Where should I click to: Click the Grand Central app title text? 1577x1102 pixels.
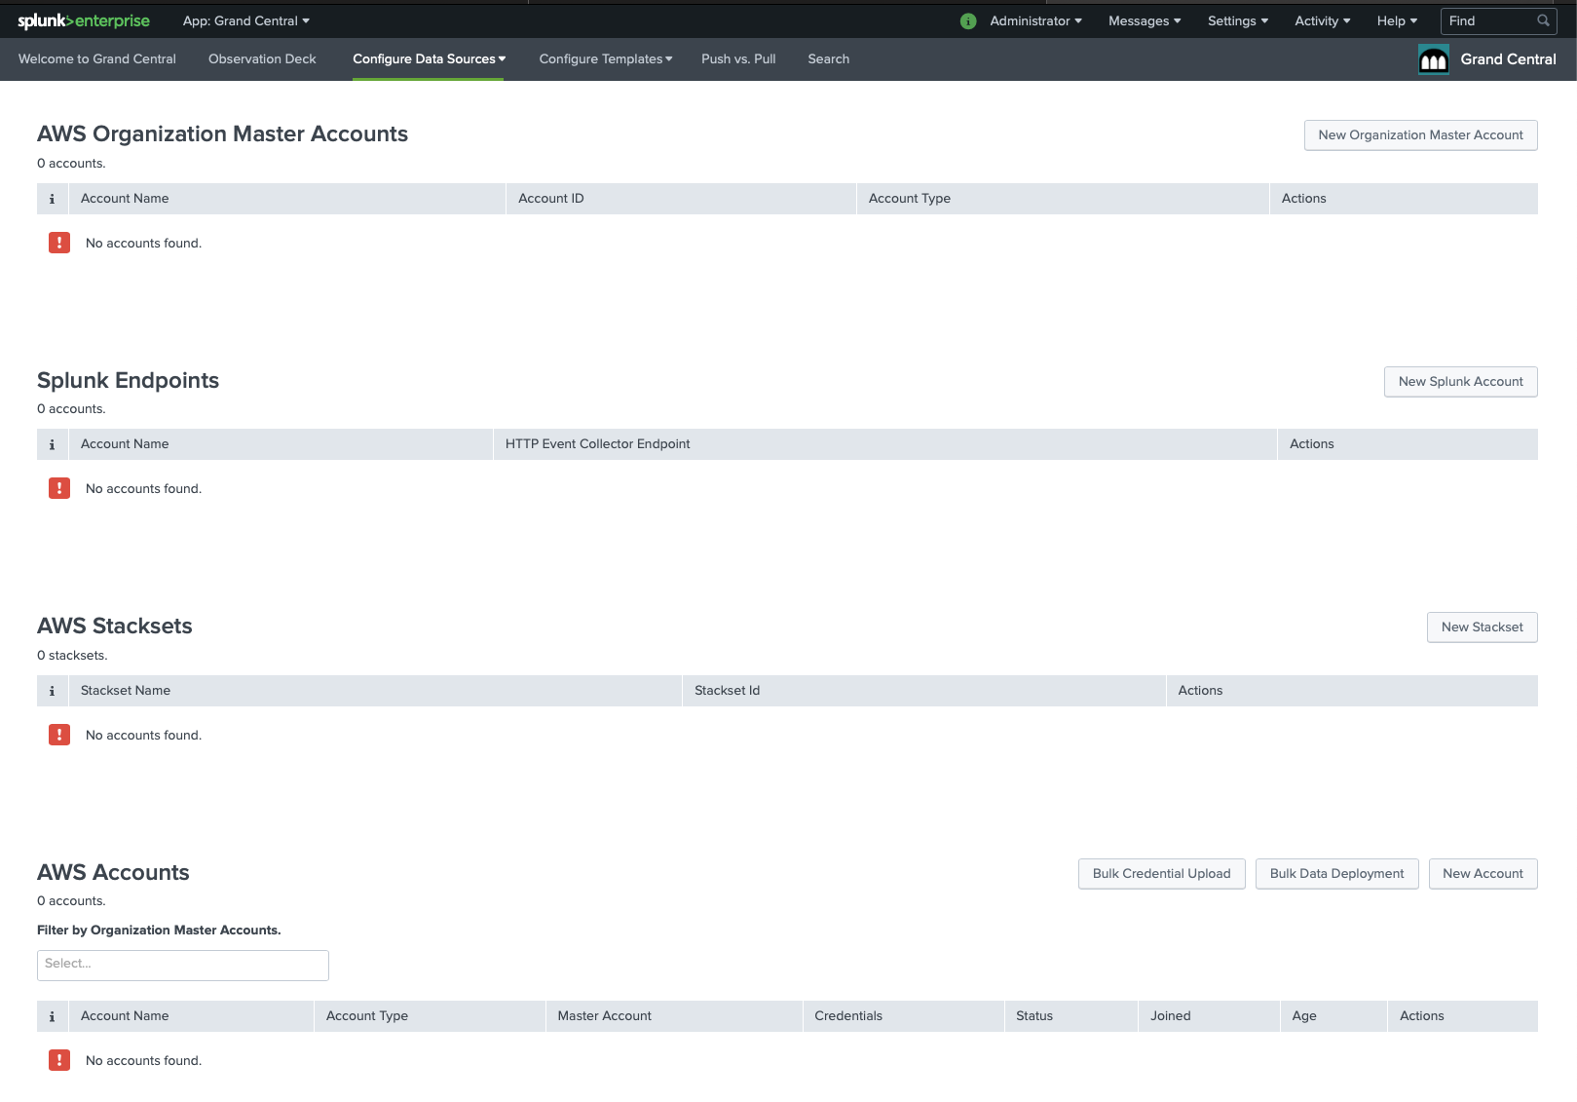click(x=1508, y=59)
